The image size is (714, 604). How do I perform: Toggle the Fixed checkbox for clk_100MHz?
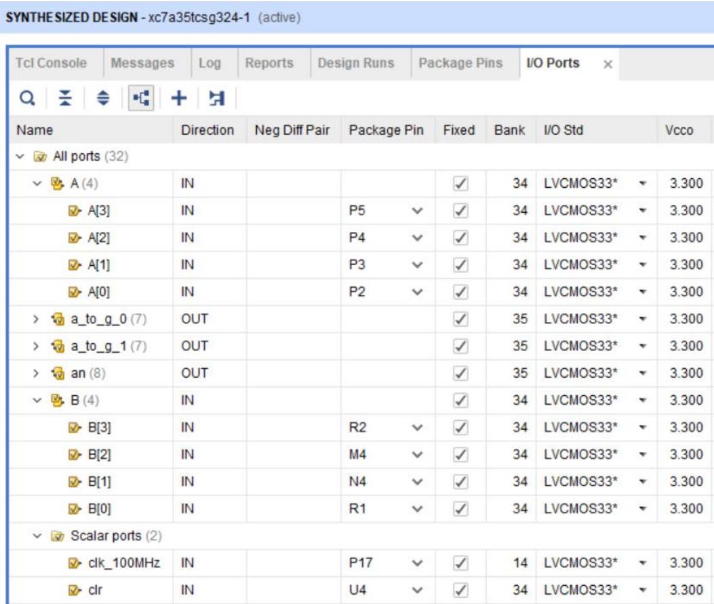coord(459,563)
